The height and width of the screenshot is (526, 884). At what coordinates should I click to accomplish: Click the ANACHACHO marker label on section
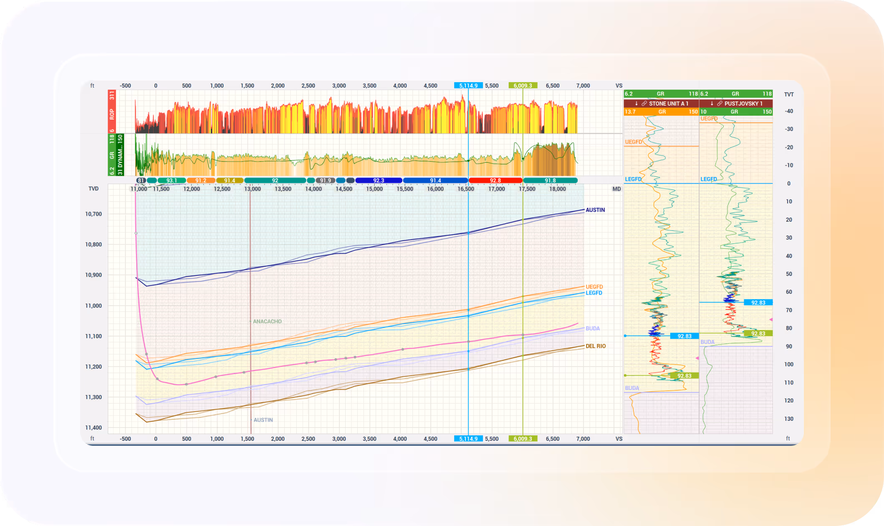tap(267, 321)
